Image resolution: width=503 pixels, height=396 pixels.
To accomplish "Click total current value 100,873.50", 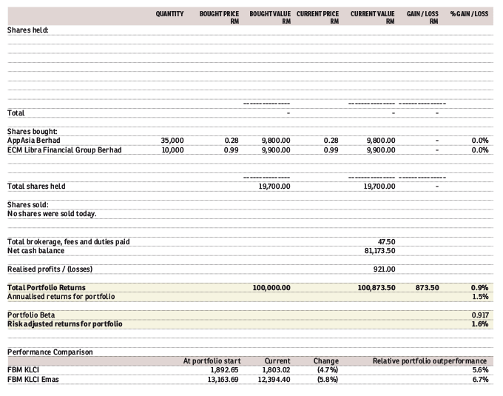I will tap(377, 287).
